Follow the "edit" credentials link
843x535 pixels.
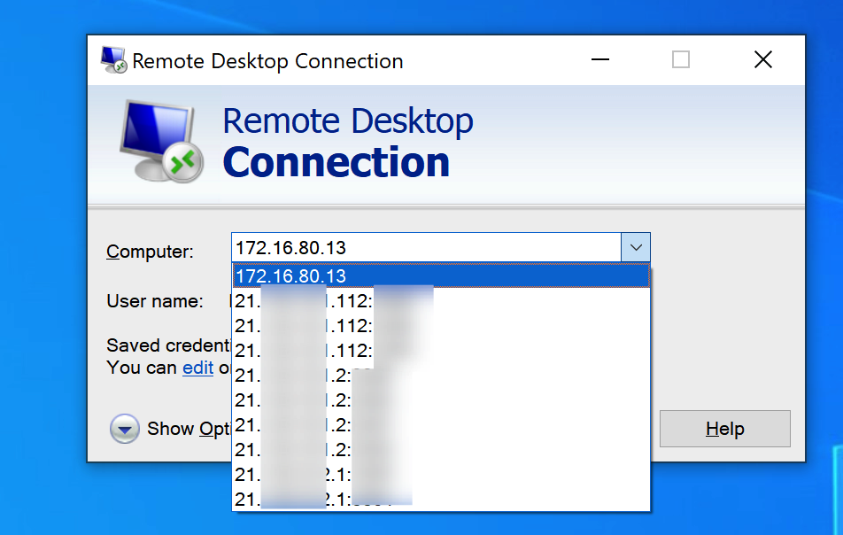[197, 368]
